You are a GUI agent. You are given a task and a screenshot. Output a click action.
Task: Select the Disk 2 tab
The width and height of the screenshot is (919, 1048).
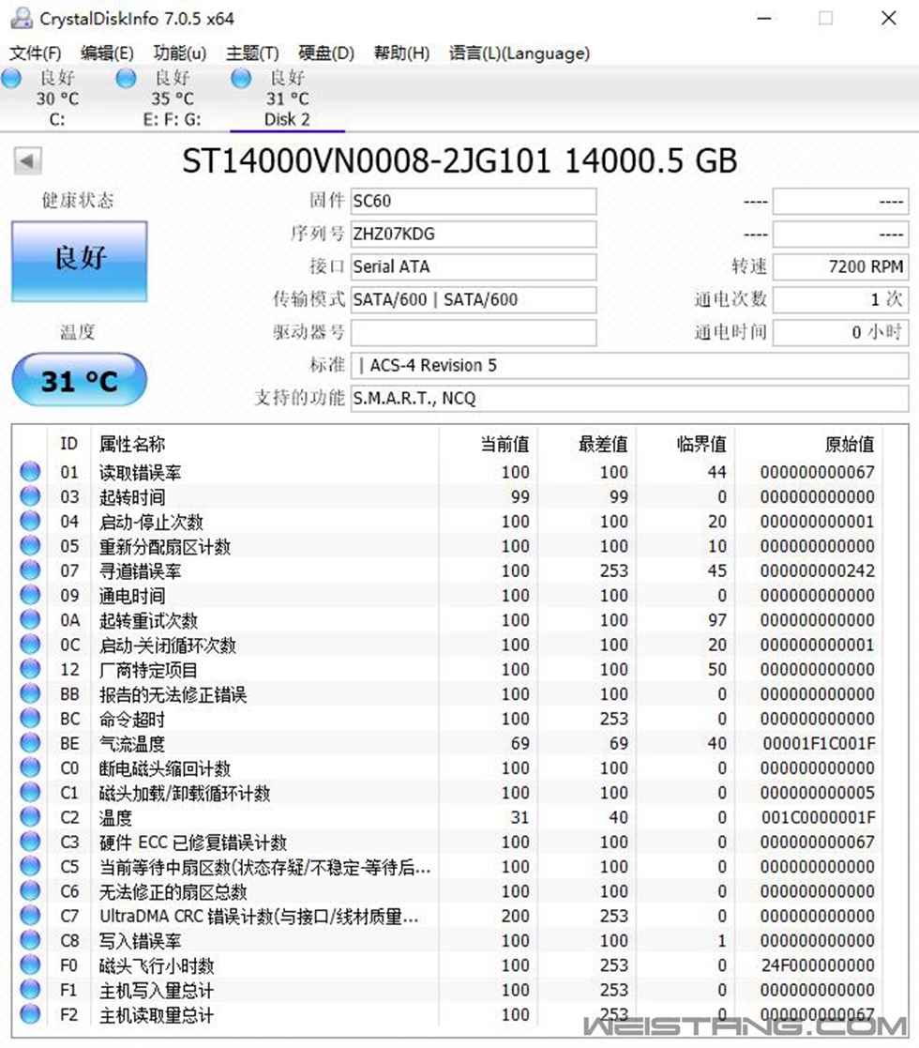287,99
